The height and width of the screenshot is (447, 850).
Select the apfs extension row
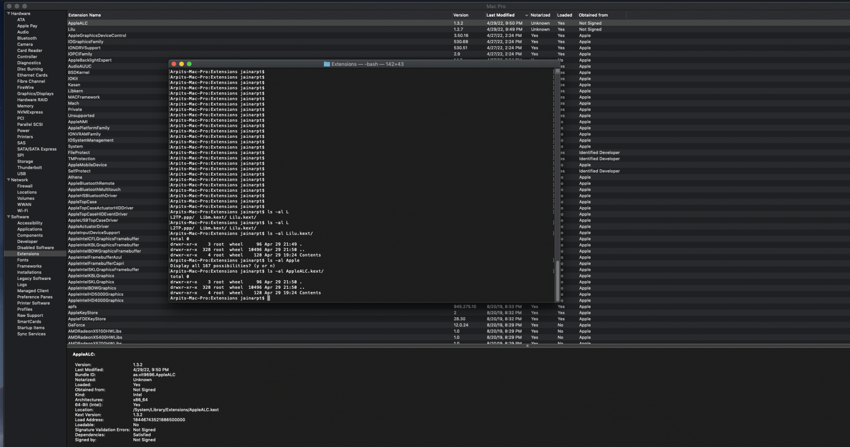[x=458, y=307]
